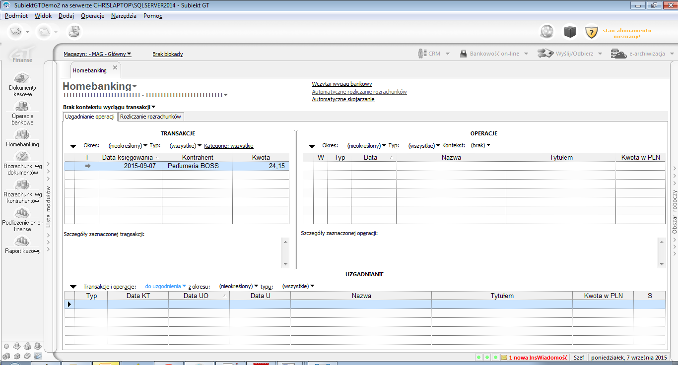Click Szef user in status bar
This screenshot has width=678, height=365.
click(579, 357)
